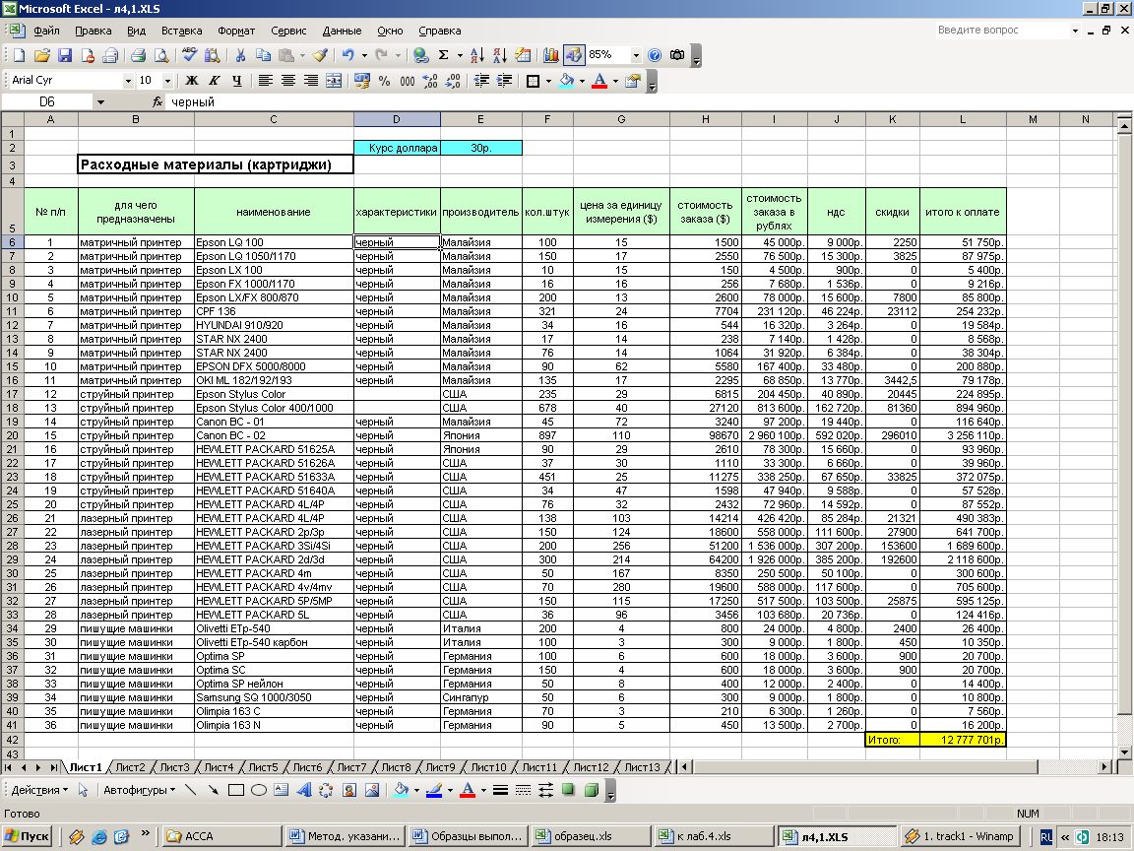Open Winamp track1 taskbar button
Image resolution: width=1134 pixels, height=851 pixels.
point(961,836)
